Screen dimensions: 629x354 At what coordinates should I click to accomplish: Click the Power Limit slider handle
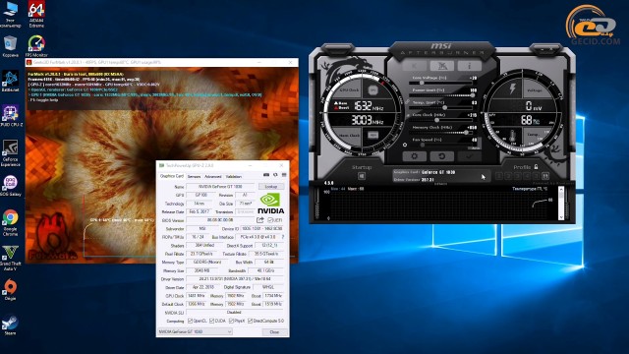tap(472, 95)
